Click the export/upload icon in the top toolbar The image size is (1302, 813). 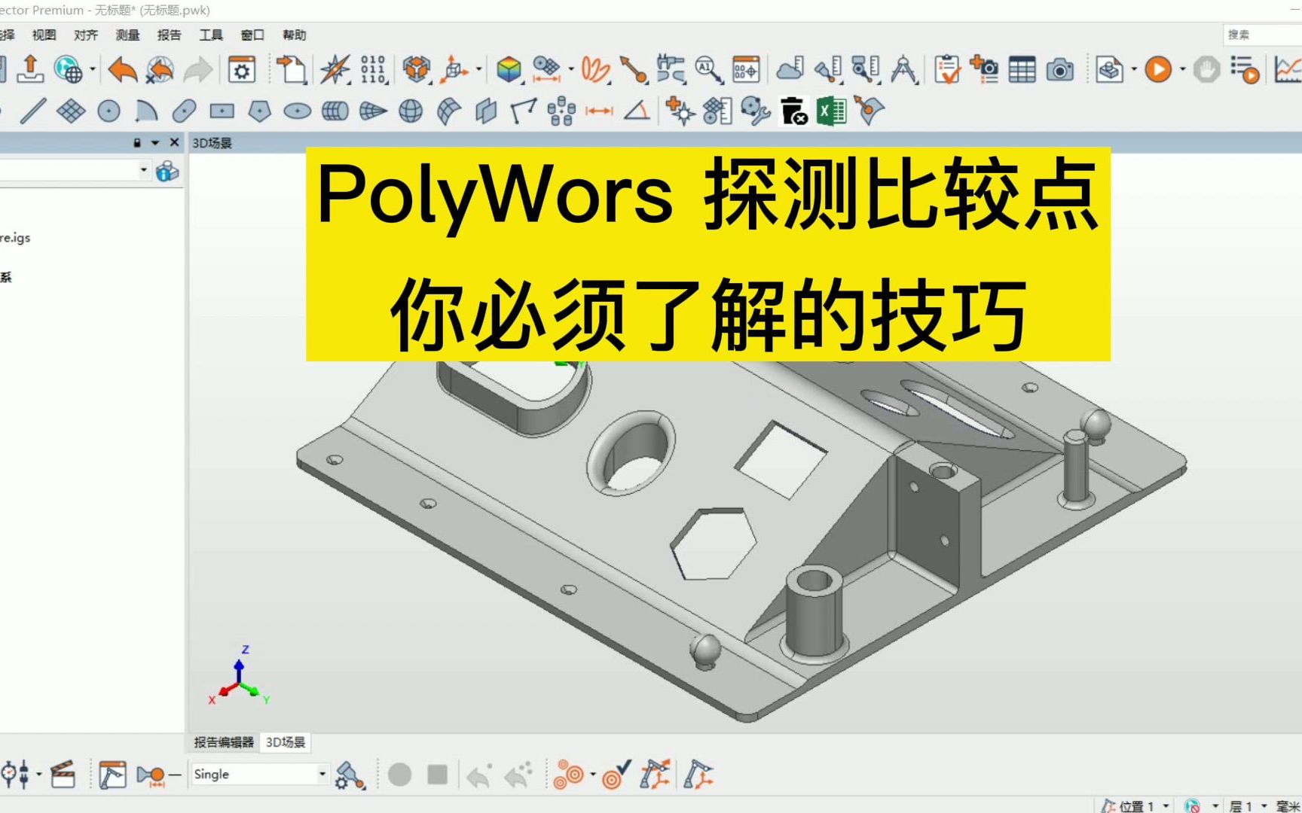(x=30, y=69)
